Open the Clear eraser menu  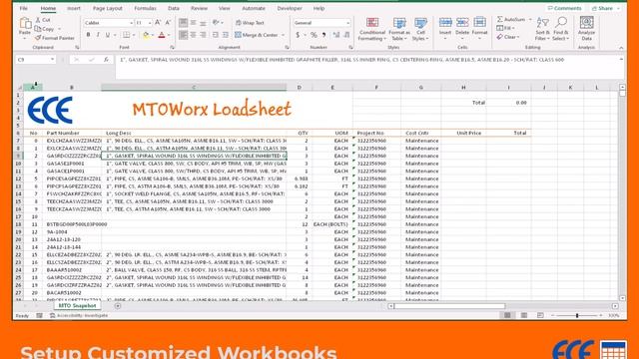pyautogui.click(x=508, y=37)
